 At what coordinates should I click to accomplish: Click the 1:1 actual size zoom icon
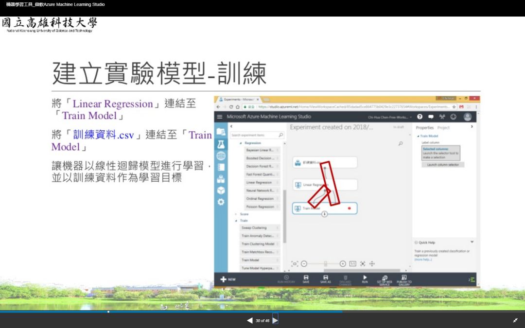pos(352,264)
